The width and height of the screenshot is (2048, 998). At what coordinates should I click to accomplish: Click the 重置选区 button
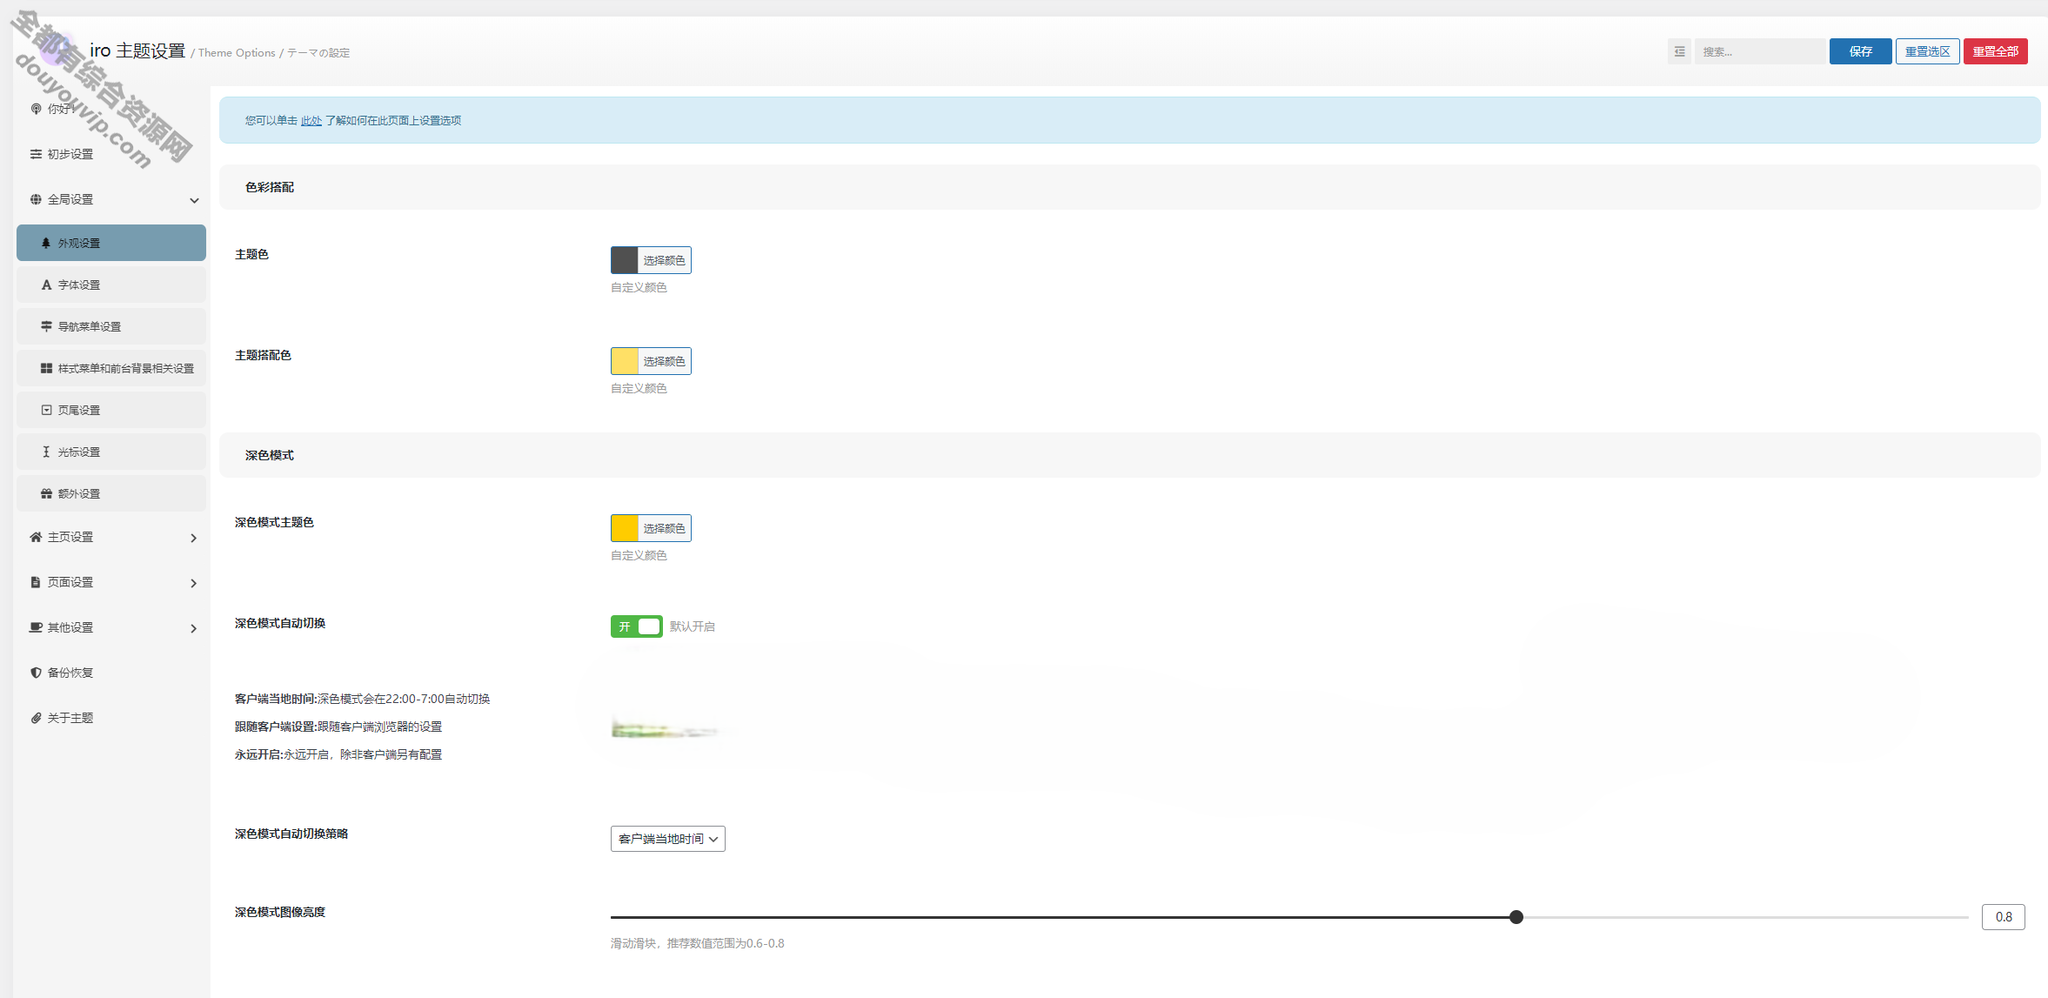point(1927,51)
